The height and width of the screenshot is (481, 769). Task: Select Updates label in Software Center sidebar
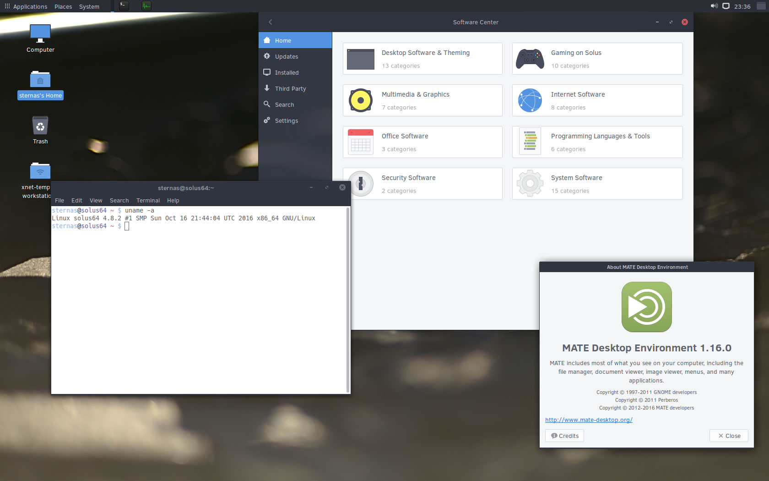(x=287, y=56)
